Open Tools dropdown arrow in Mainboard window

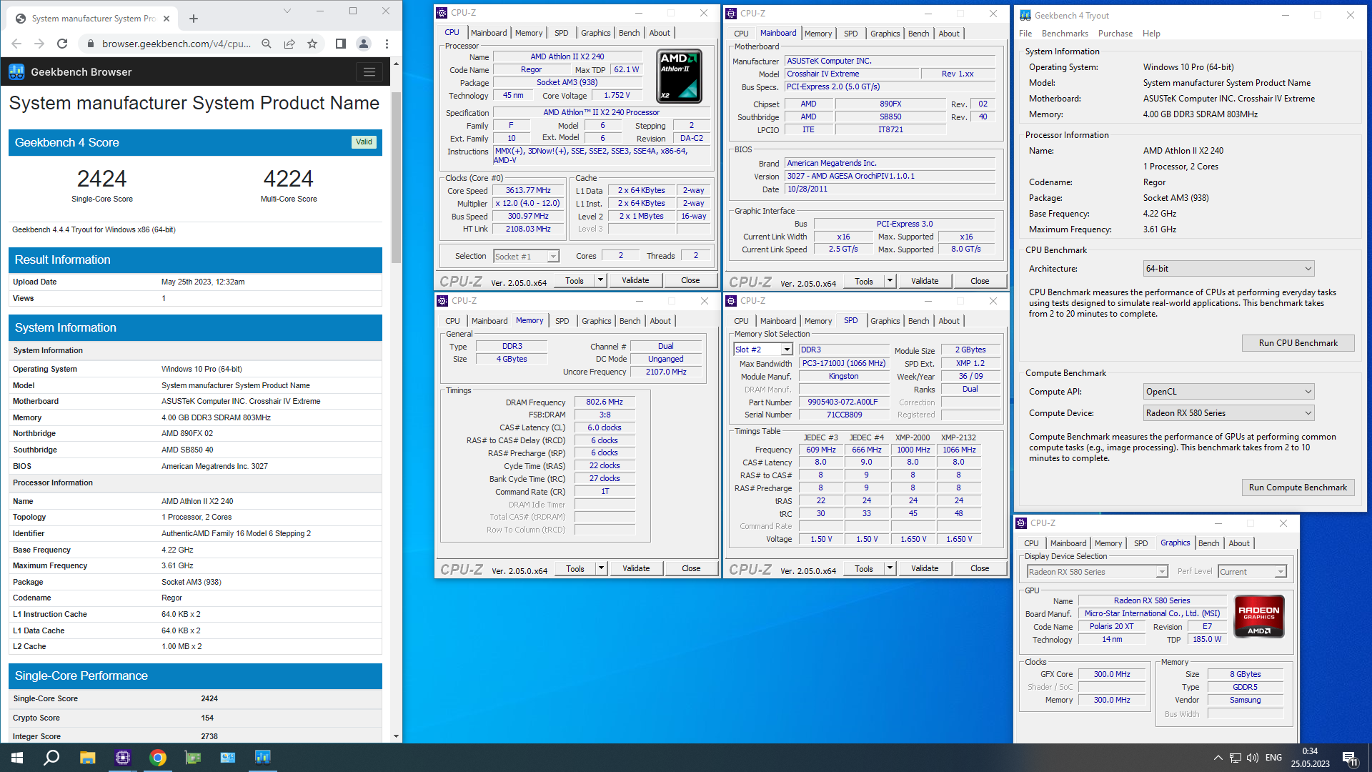point(890,281)
